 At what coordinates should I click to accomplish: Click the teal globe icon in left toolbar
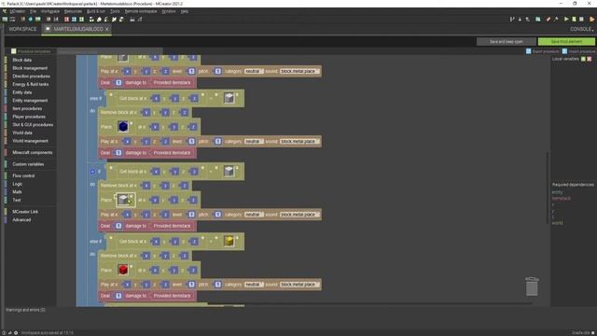[x=31, y=19]
